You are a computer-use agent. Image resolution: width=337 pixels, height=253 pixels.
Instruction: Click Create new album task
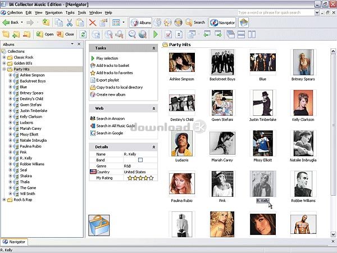coord(111,94)
